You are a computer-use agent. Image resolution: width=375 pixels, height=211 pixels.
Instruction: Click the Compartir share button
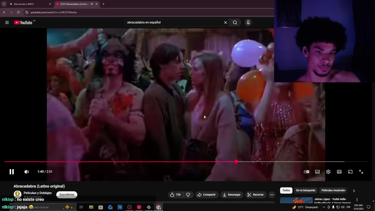point(207,195)
